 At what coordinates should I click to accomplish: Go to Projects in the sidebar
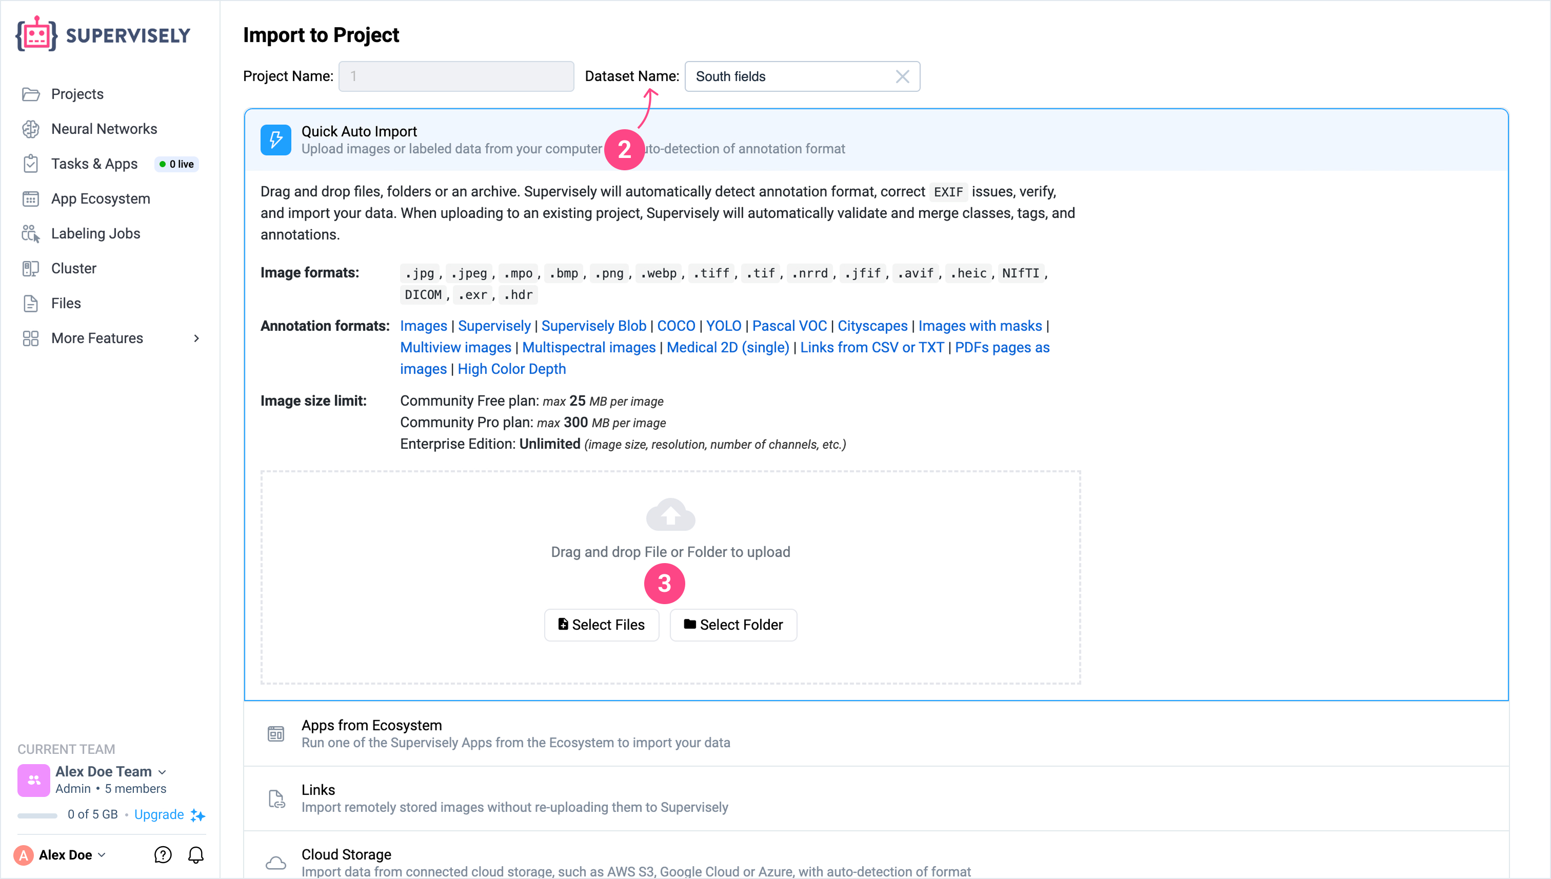77,94
